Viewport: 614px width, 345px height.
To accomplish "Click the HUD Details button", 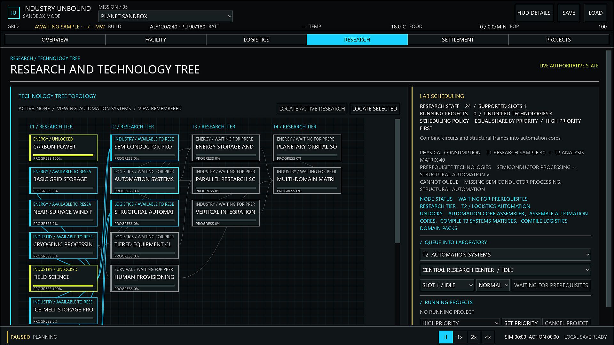I will (534, 13).
